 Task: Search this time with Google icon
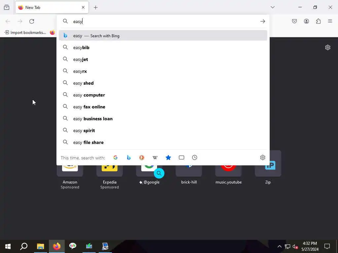point(116,157)
